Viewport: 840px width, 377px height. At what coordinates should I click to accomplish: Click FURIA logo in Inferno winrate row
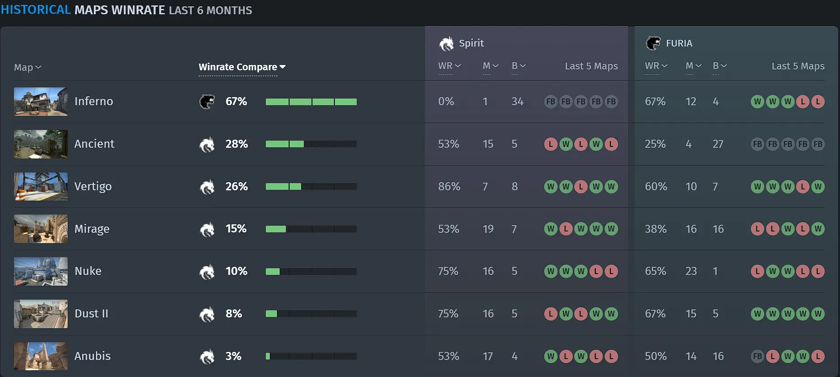click(207, 102)
